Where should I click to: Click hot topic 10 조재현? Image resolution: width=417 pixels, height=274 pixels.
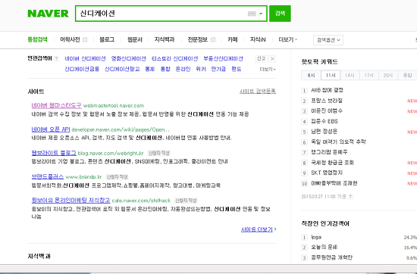pyautogui.click(x=334, y=183)
